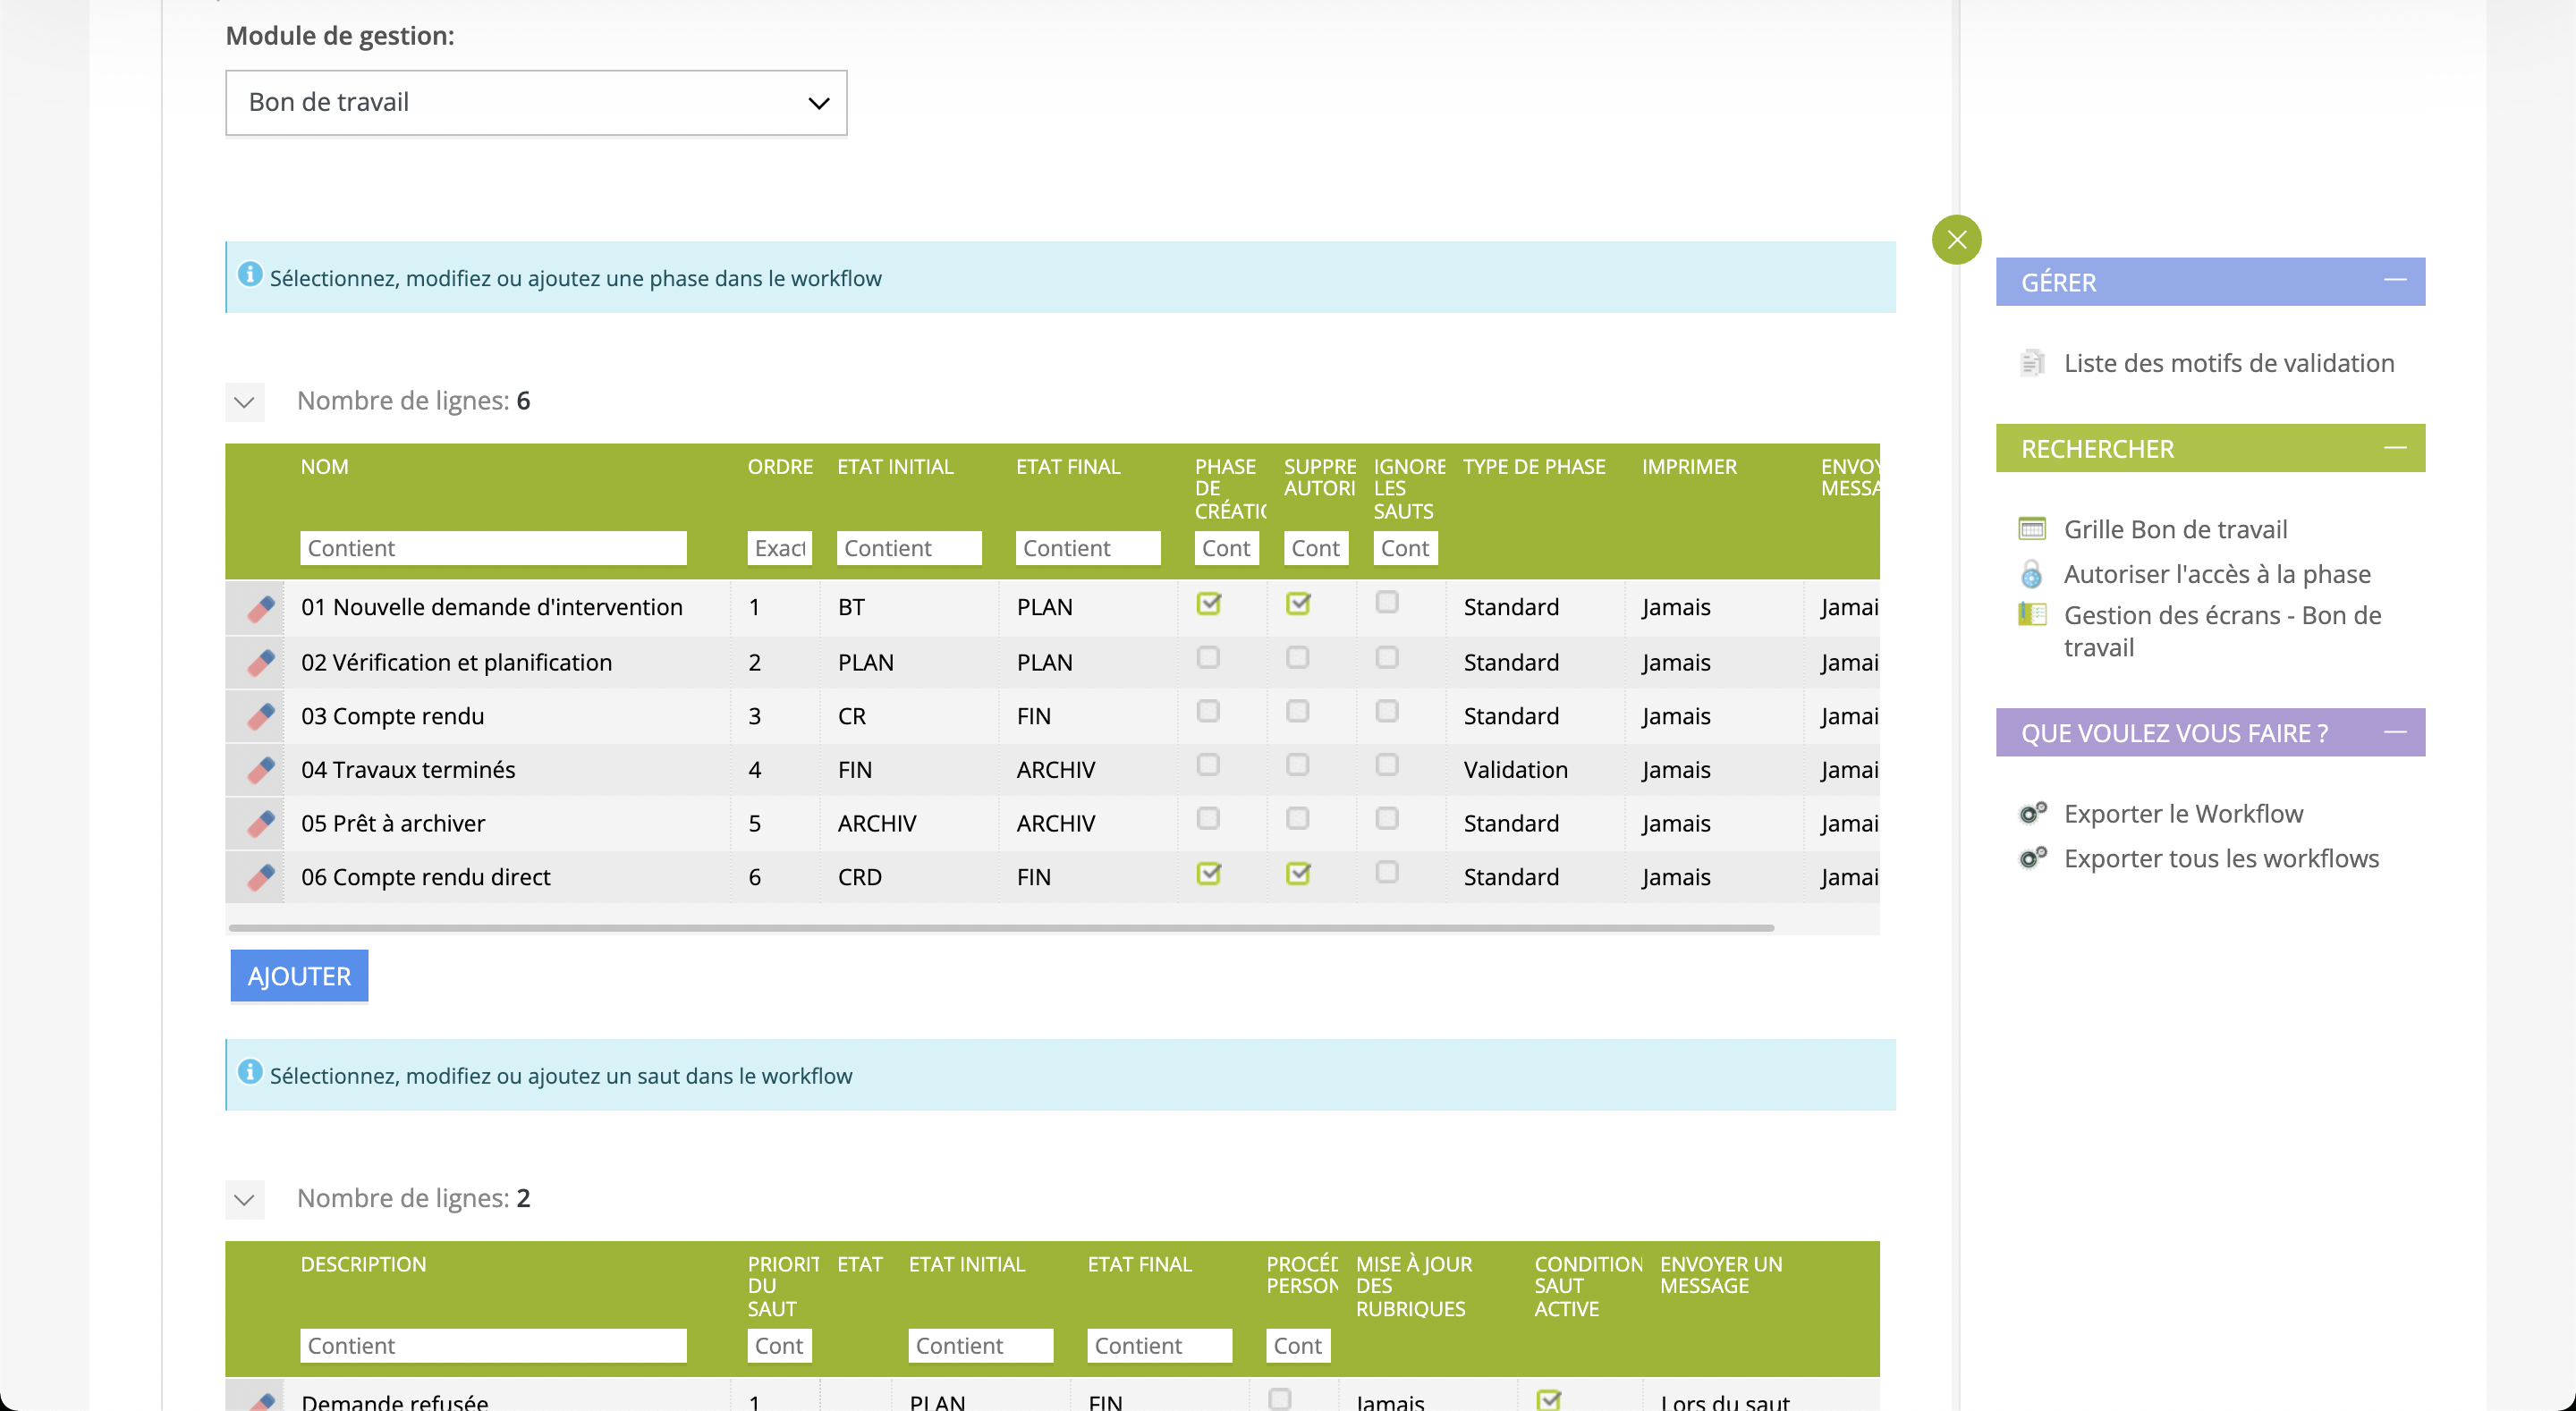Click the Autoriser l'accès à la phase lock icon
The width and height of the screenshot is (2576, 1411).
[2031, 573]
